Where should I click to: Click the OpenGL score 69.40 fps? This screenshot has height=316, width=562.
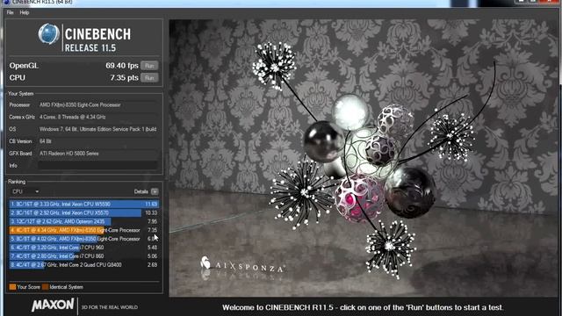pos(122,66)
